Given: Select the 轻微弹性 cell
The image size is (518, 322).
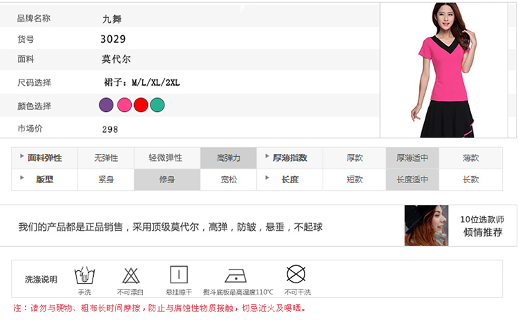Looking at the screenshot, I should [x=167, y=158].
